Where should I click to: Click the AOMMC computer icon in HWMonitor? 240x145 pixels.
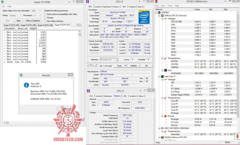(x=159, y=13)
